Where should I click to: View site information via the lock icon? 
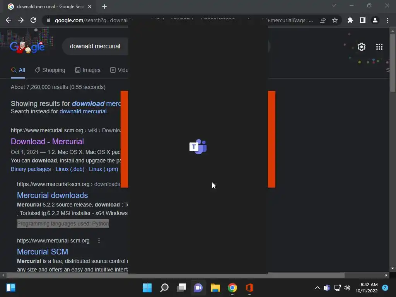[49, 20]
